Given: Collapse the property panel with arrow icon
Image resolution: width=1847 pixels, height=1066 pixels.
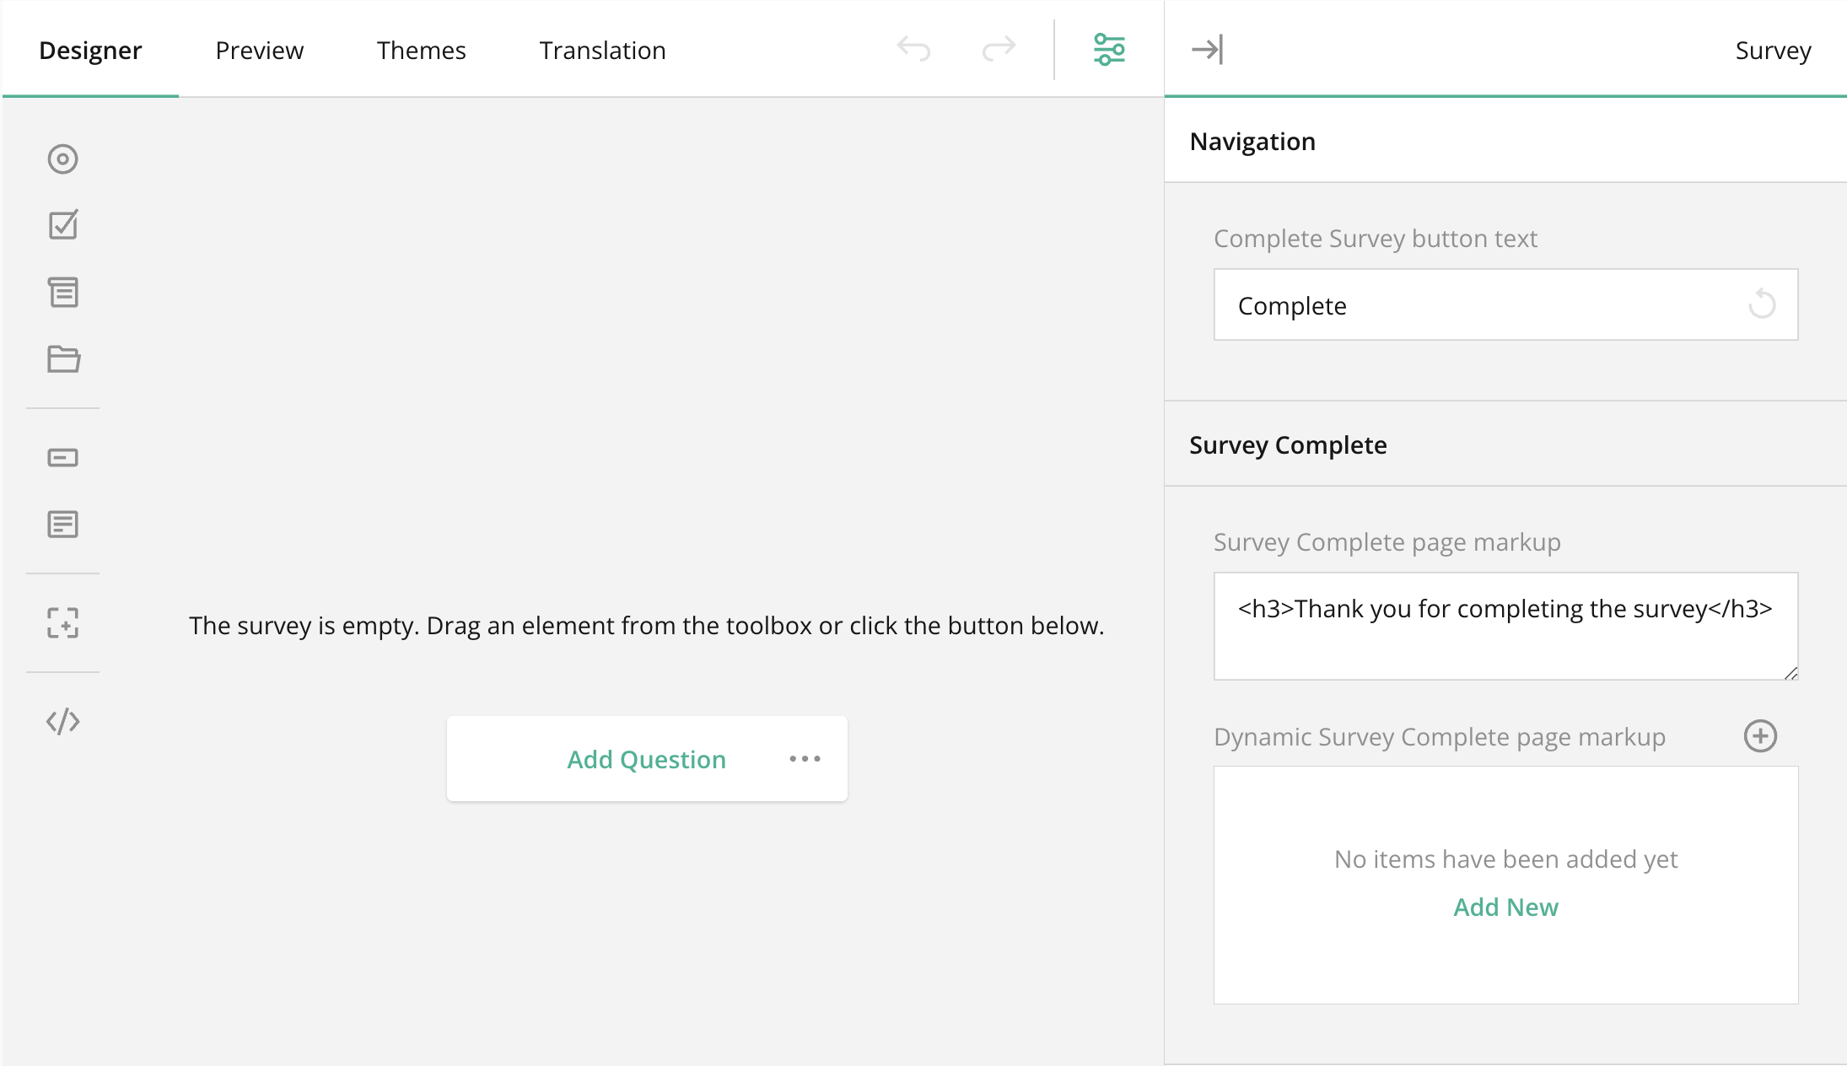Looking at the screenshot, I should [1207, 50].
